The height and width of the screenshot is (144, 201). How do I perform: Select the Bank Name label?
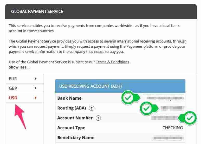[x=69, y=98]
